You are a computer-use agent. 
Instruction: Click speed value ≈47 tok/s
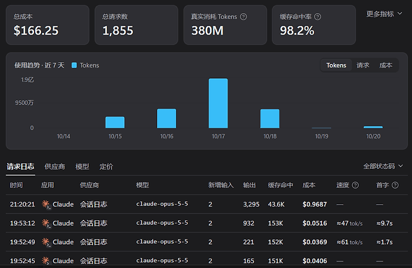pyautogui.click(x=349, y=223)
